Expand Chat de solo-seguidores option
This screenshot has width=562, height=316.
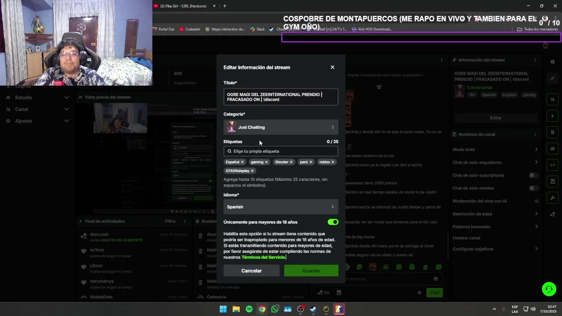coord(495,162)
